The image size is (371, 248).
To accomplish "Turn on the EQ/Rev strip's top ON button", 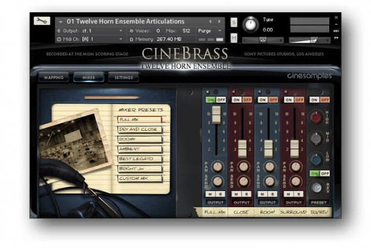I will [x=314, y=100].
